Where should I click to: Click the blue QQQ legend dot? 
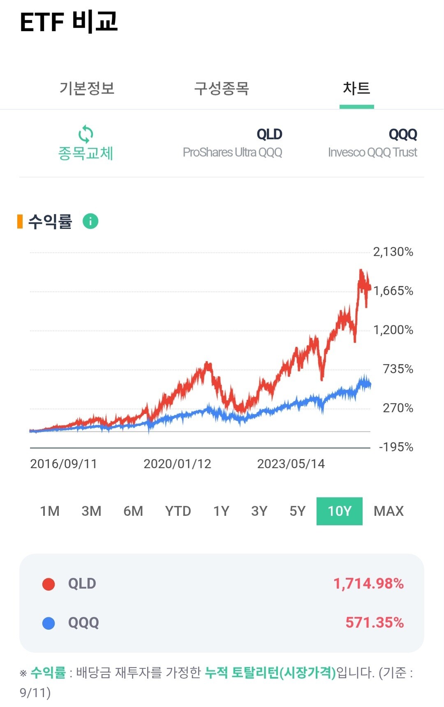tap(49, 623)
